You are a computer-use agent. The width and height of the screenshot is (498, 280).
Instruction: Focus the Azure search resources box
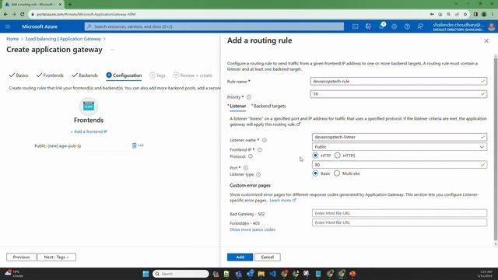[x=214, y=26]
